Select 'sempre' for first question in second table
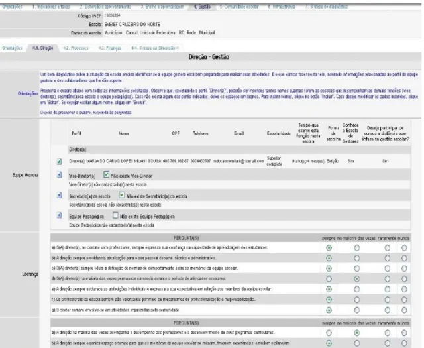 329,333
